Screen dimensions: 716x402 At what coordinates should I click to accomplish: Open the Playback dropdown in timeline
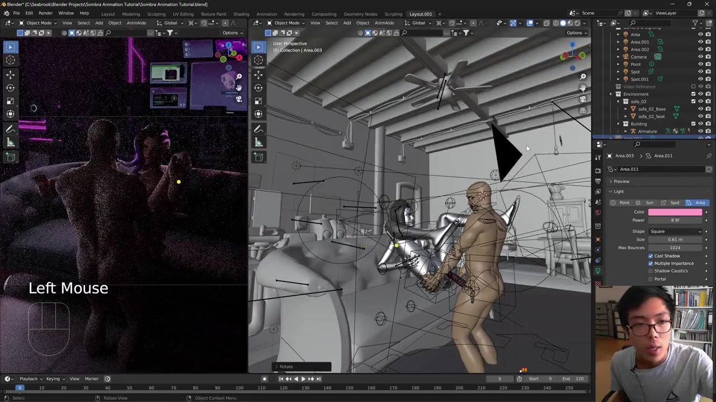click(x=29, y=379)
